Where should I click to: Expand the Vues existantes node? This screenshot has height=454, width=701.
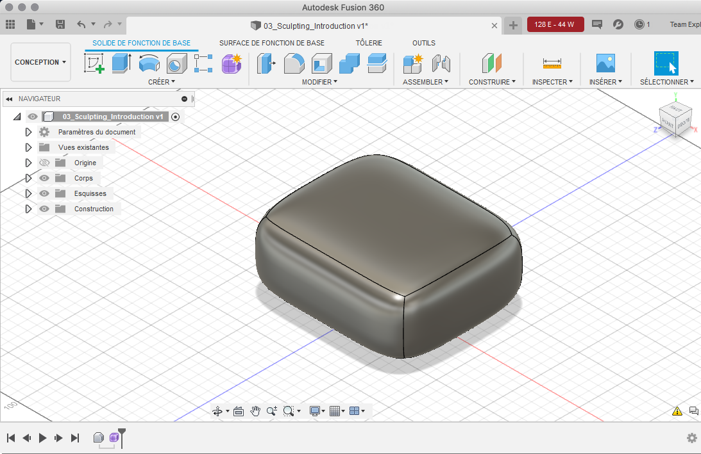pyautogui.click(x=28, y=147)
